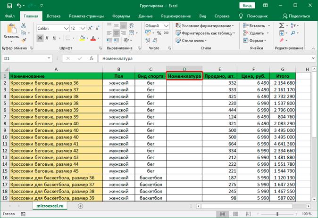318x218 pixels.
Task: Click the text orientation icon
Action: coord(126,40)
